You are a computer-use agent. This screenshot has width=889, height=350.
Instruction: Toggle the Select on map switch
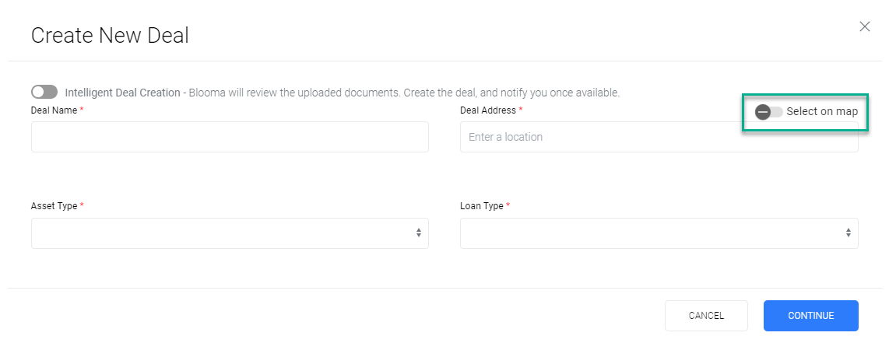(x=768, y=112)
